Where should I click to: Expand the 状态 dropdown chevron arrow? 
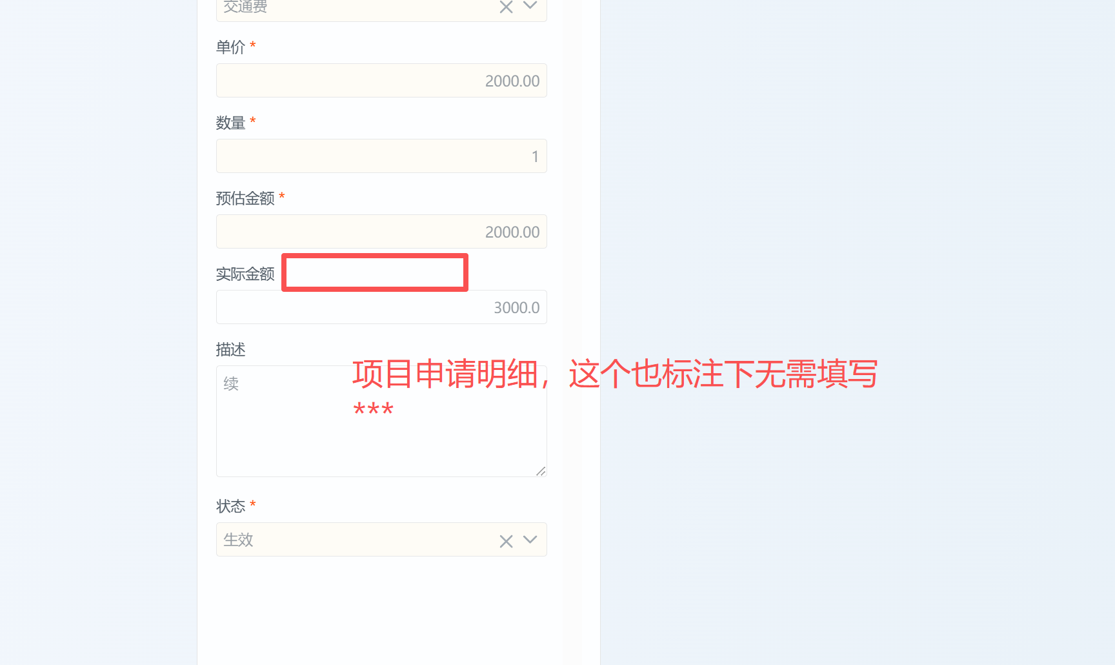click(530, 540)
